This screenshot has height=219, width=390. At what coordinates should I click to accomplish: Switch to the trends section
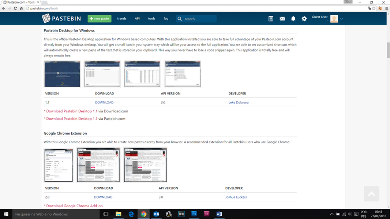tap(121, 18)
